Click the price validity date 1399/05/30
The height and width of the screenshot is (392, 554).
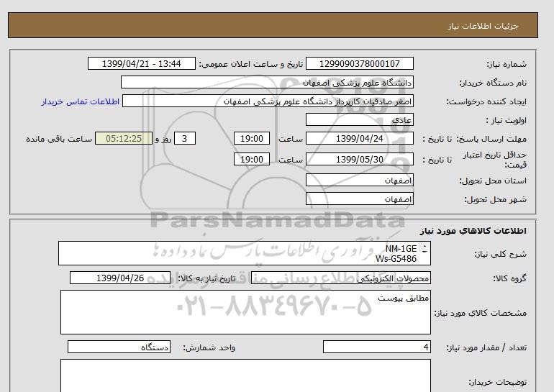click(359, 159)
